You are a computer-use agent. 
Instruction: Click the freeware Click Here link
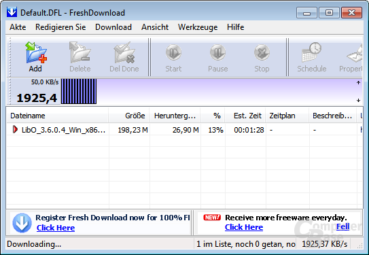[x=244, y=227]
